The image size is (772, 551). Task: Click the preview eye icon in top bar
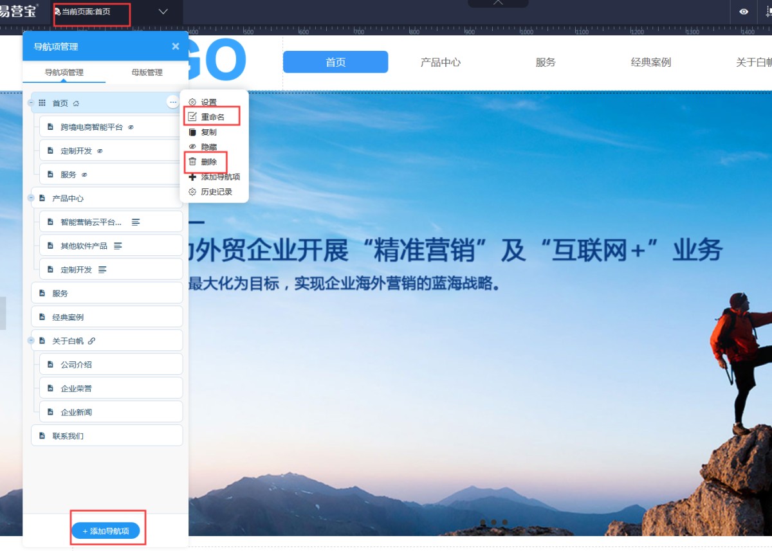[x=744, y=12]
